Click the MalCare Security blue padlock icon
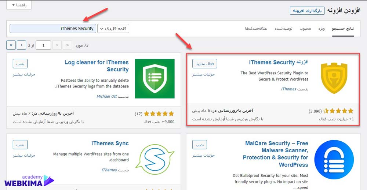This screenshot has height=190, width=367. [334, 160]
